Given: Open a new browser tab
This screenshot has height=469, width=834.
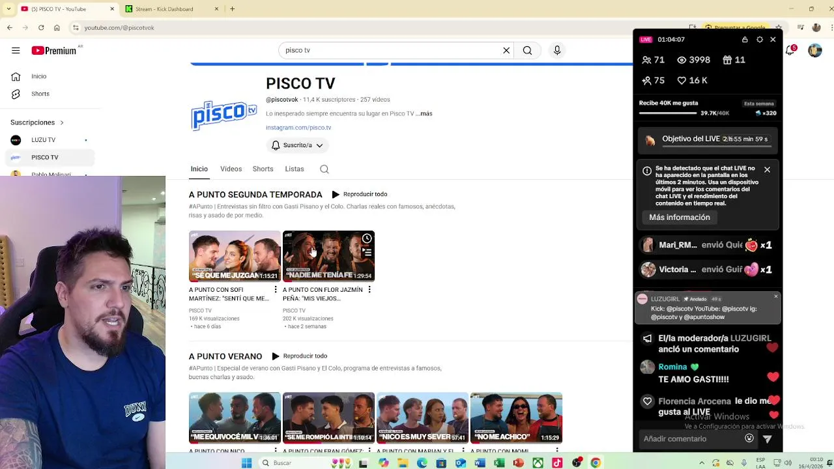Looking at the screenshot, I should click(x=232, y=8).
